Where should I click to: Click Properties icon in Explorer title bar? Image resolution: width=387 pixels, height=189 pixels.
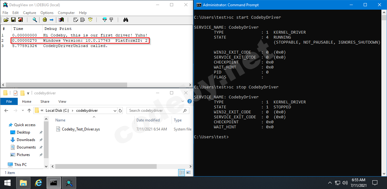[x=15, y=93]
